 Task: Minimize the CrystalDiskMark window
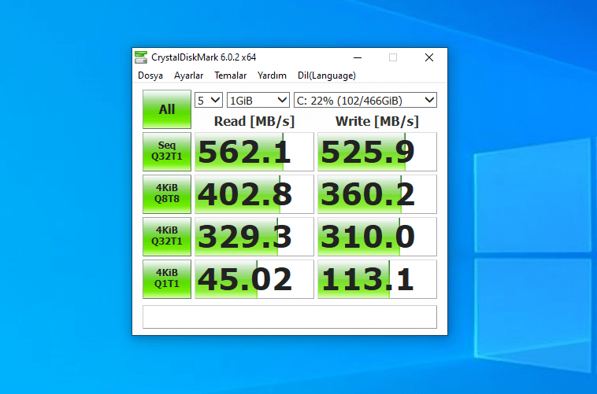coord(357,57)
